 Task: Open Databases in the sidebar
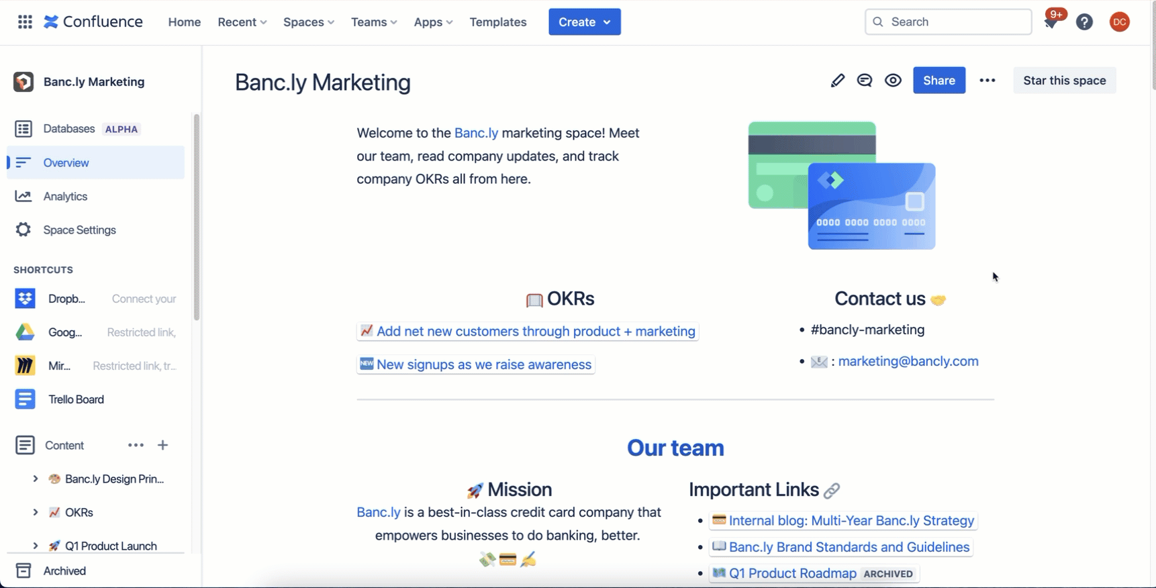pyautogui.click(x=95, y=129)
